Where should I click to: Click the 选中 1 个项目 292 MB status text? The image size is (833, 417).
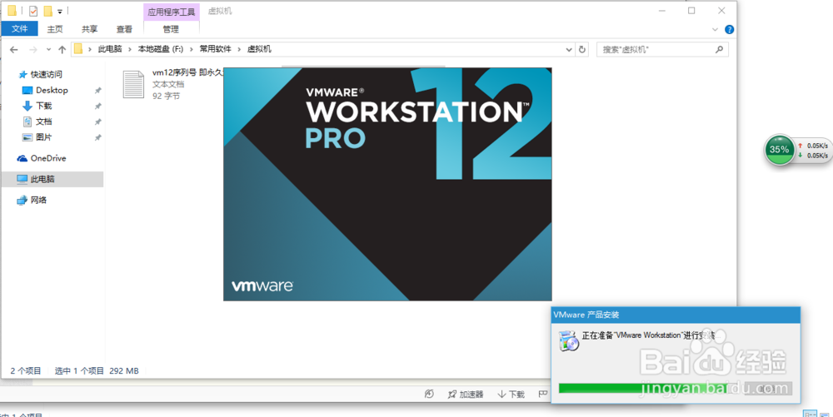(97, 371)
